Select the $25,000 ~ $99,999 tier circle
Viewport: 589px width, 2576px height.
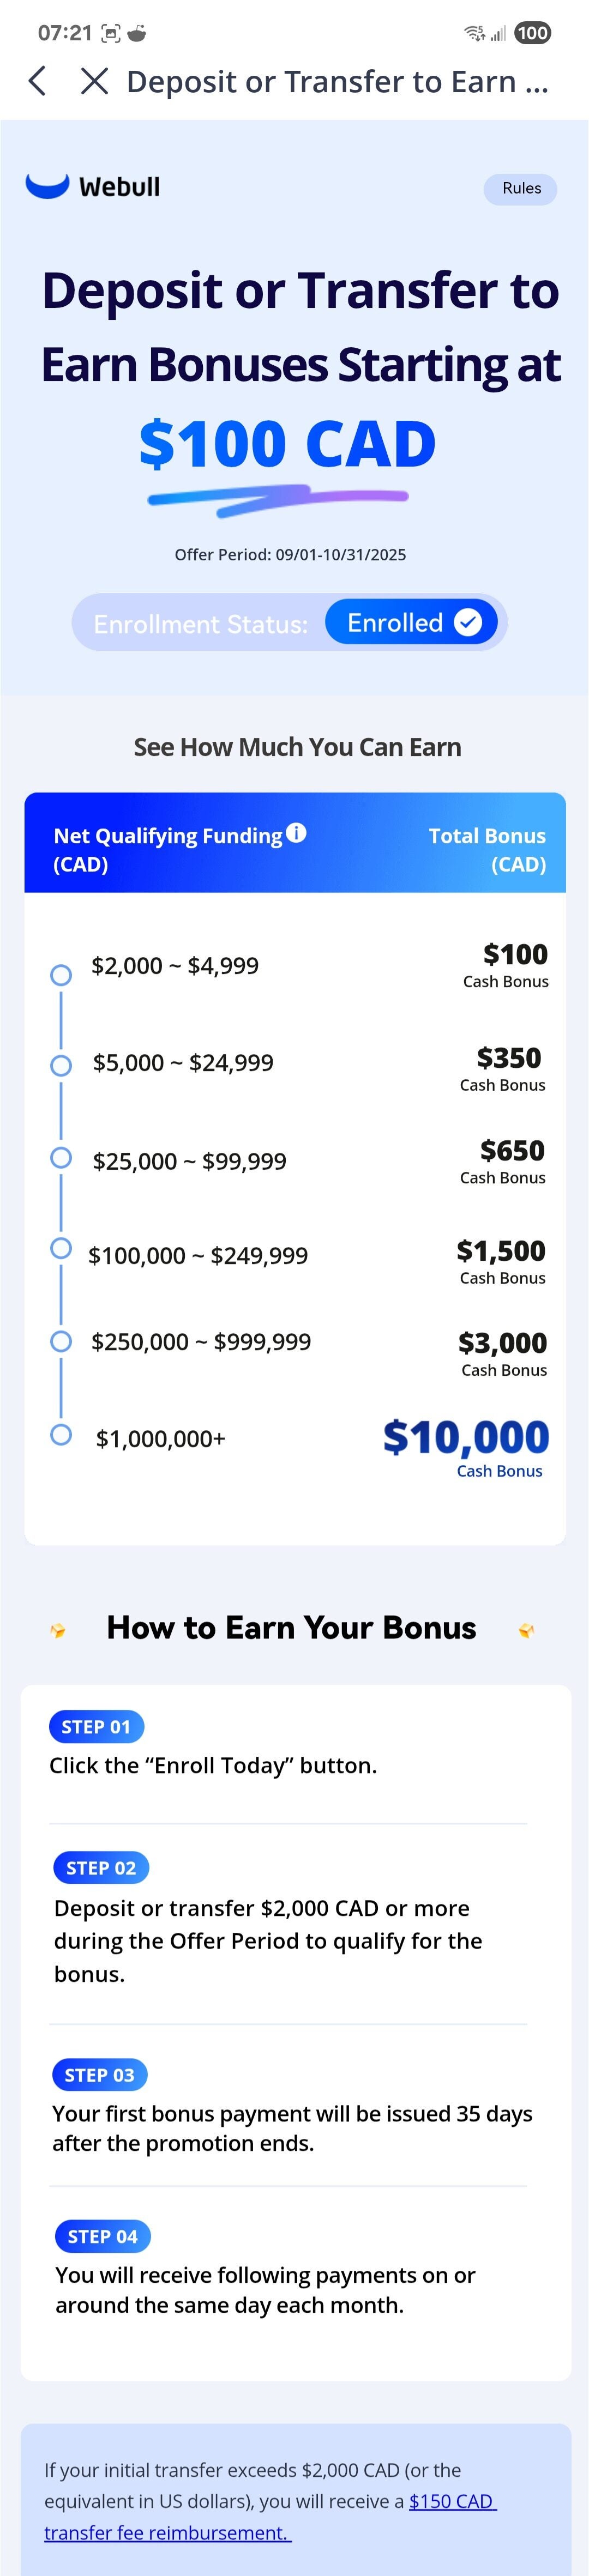pos(61,1157)
